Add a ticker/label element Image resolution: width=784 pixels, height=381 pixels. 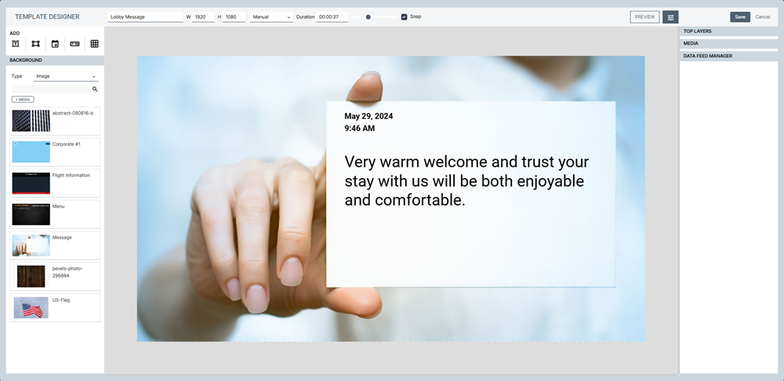[74, 44]
